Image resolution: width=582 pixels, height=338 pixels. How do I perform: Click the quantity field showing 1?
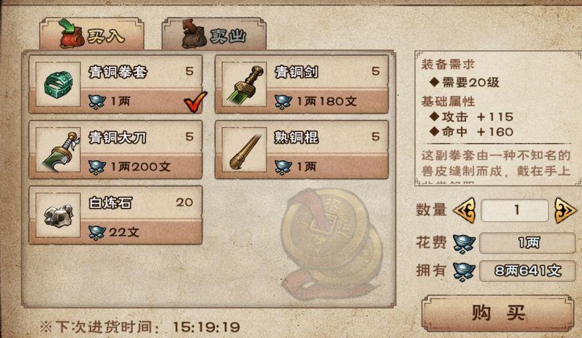(515, 210)
